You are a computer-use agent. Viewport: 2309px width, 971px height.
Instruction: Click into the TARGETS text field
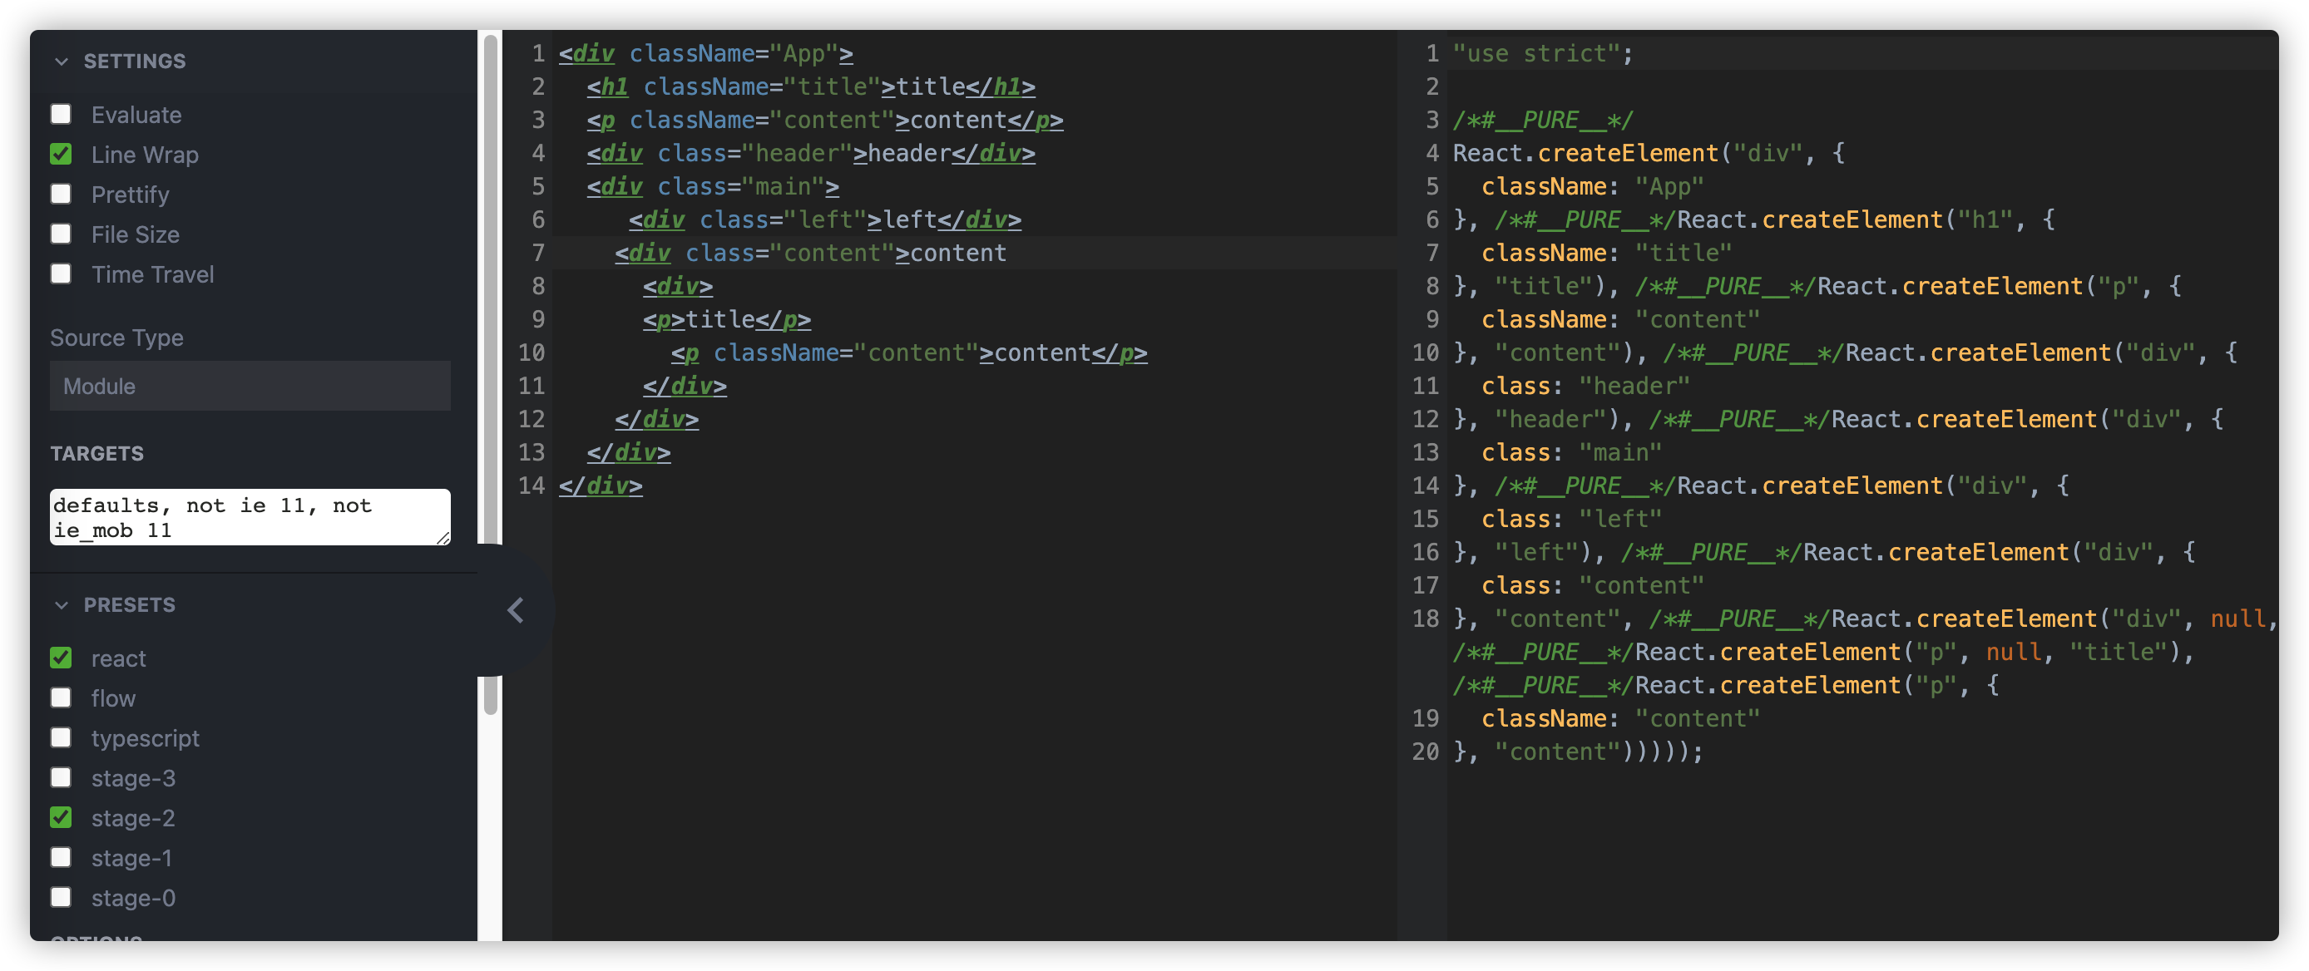[x=250, y=517]
